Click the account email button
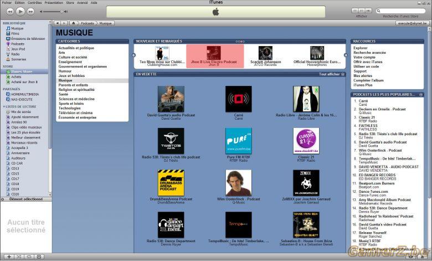This screenshot has width=432, height=261. point(413,23)
